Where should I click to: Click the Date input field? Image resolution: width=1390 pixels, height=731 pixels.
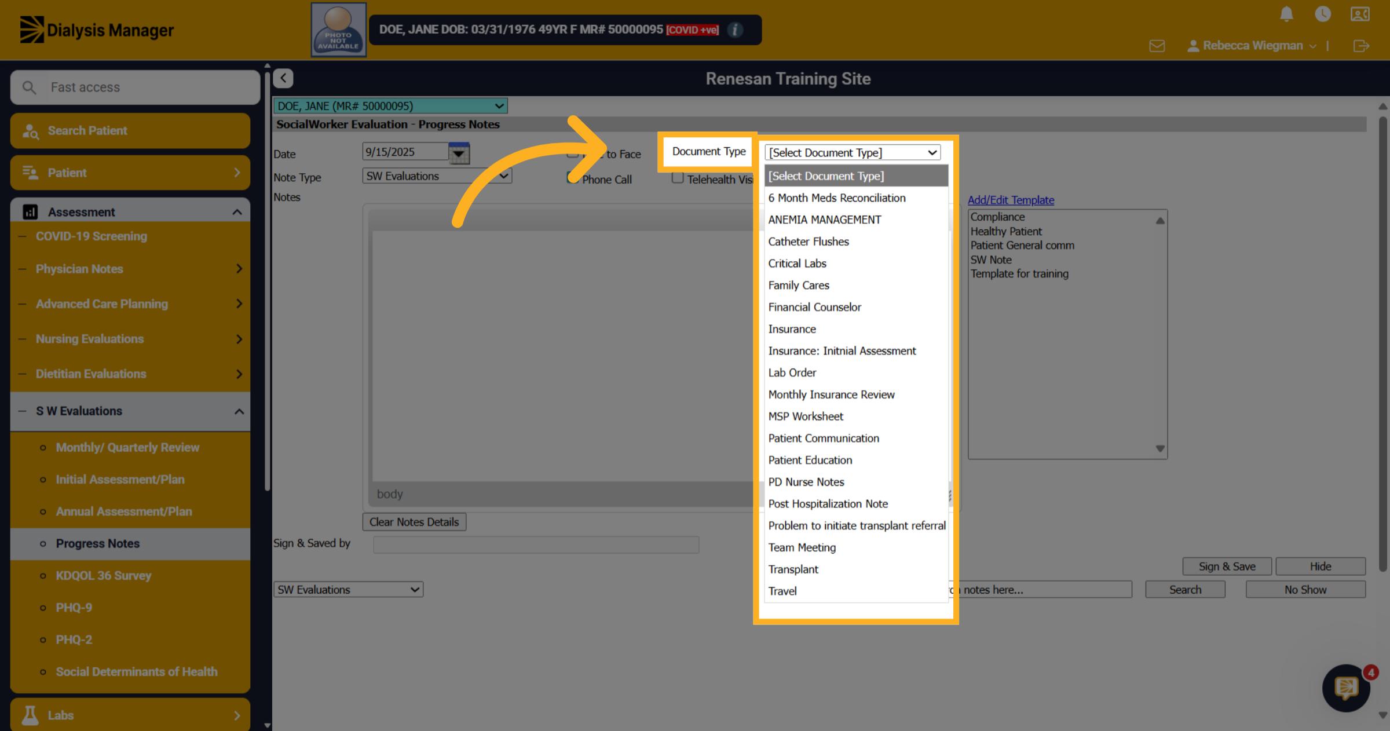coord(405,152)
